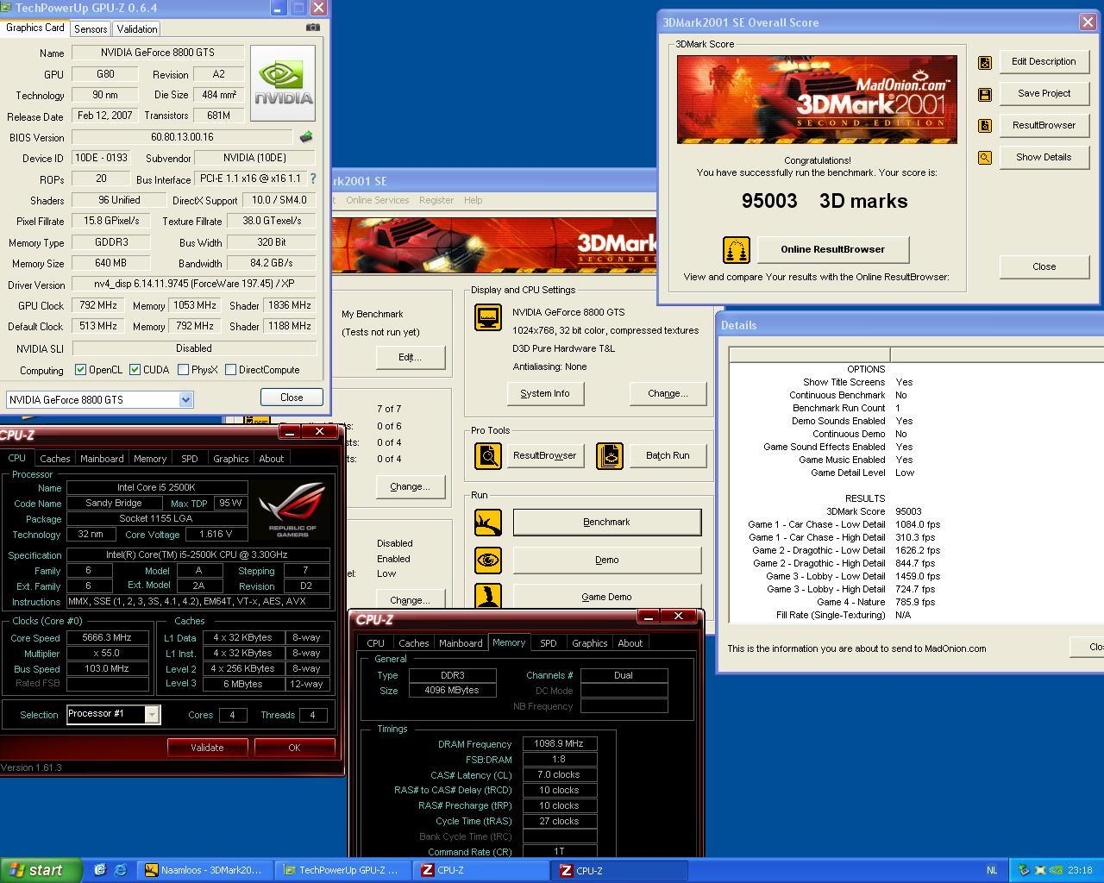1104x883 pixels.
Task: Switch to the Sensors tab in GPU-Z
Action: [x=91, y=28]
